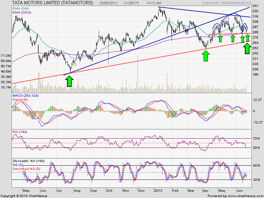
Task: Click the -12.27 MACD axis label
Action: point(257,122)
